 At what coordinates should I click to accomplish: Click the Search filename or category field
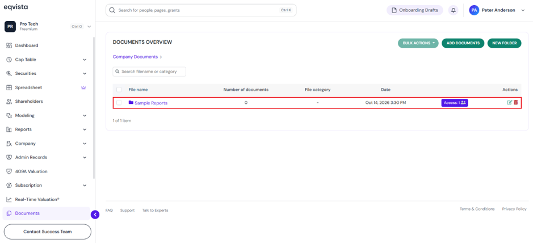coord(149,72)
